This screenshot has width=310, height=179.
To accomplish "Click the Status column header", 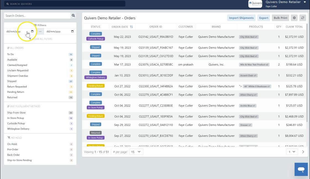I will (96, 27).
